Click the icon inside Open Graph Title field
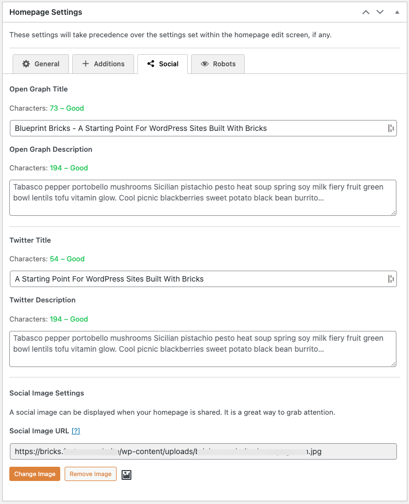The height and width of the screenshot is (504, 409). tap(391, 128)
